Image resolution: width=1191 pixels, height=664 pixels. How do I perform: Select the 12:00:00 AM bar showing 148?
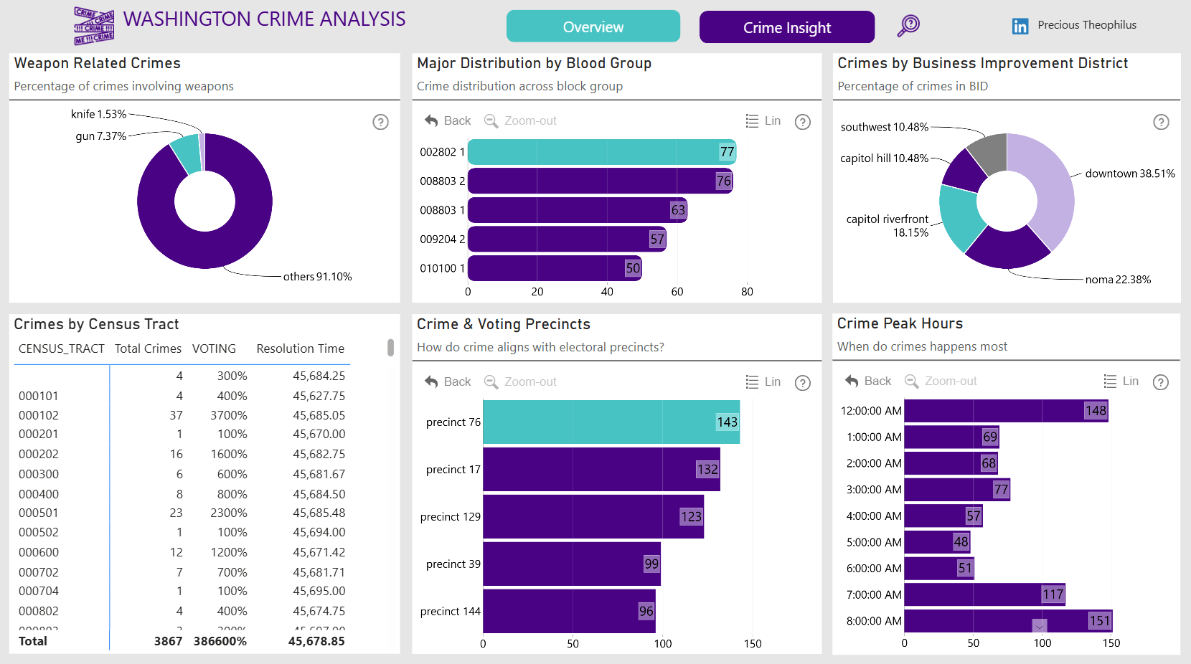click(1007, 411)
